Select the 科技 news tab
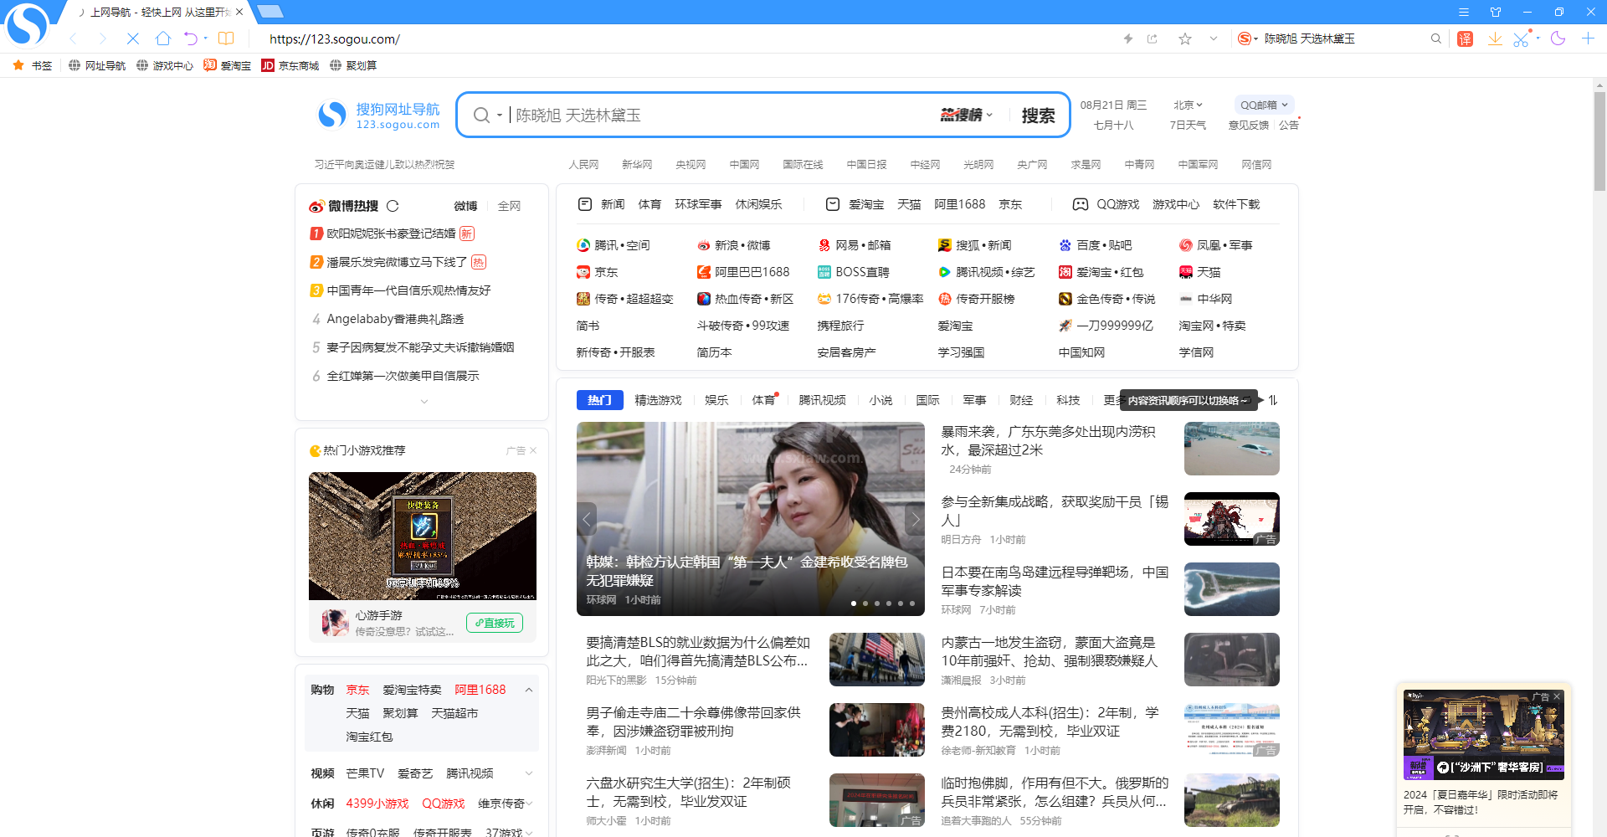The height and width of the screenshot is (837, 1607). pyautogui.click(x=1068, y=400)
